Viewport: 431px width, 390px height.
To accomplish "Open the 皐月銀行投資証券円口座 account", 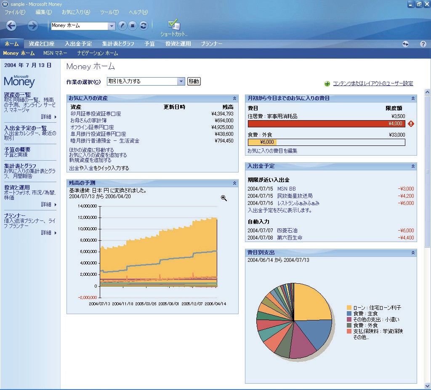I will [98, 134].
